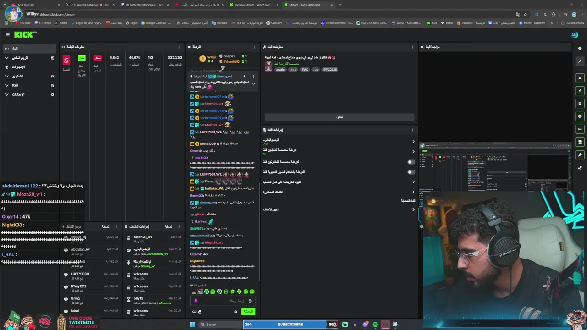This screenshot has width=587, height=330.
Task: Toggle subscribers-only chat switch
Action: point(411,162)
